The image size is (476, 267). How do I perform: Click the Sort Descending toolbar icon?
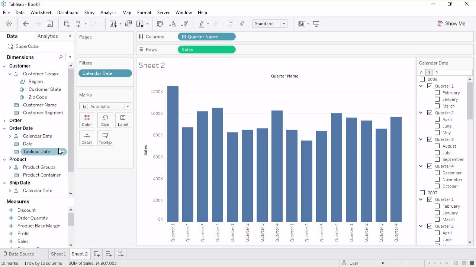(x=184, y=24)
